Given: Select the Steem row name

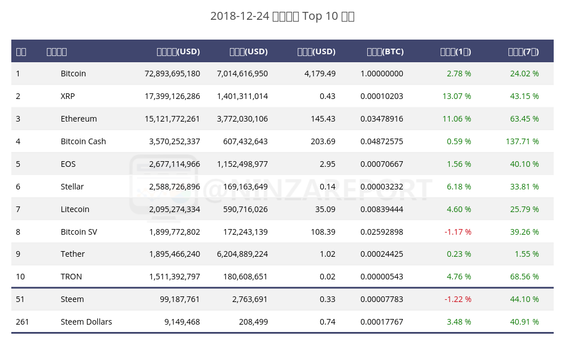Looking at the screenshot, I should (72, 299).
